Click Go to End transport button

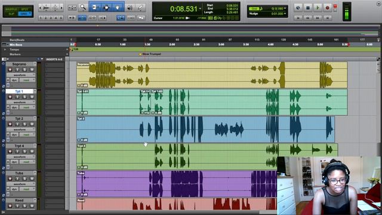click(328, 18)
